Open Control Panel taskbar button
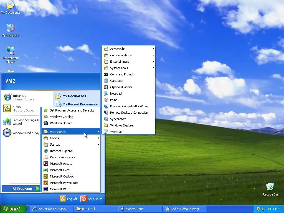The height and width of the screenshot is (213, 284). (x=140, y=209)
